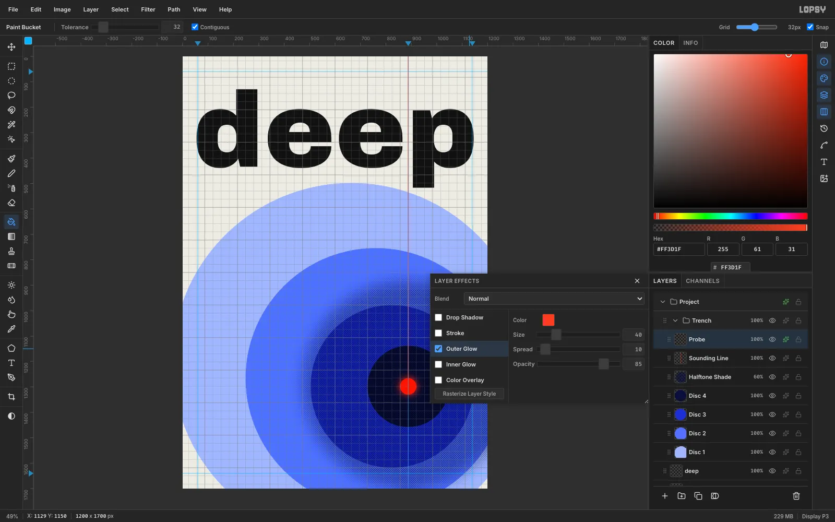Screen dimensions: 835x522
Task: Open the Path menu
Action: (x=174, y=9)
